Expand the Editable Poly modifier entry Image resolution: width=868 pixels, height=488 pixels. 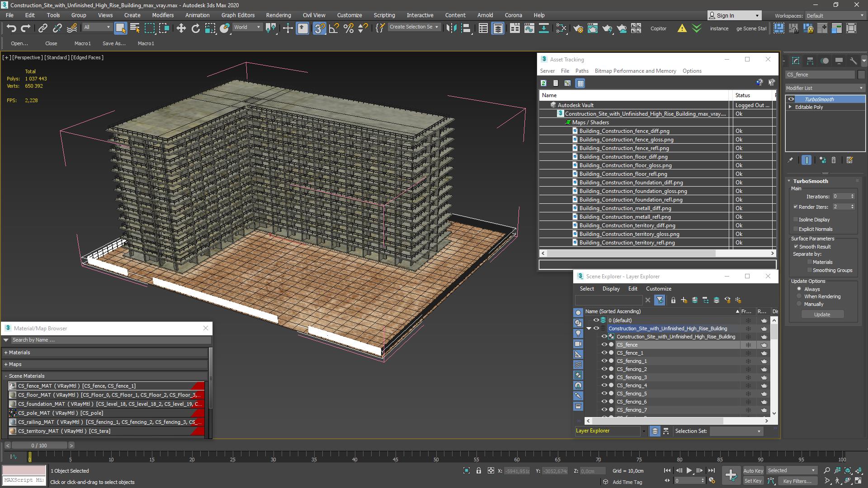(790, 107)
